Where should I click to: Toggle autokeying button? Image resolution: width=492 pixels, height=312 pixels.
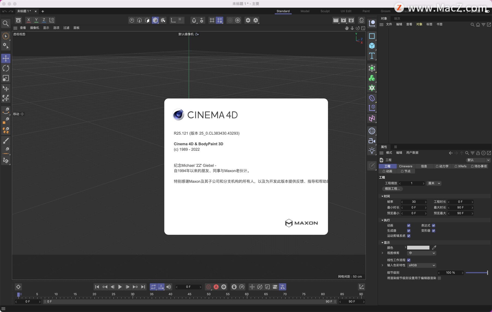pyautogui.click(x=216, y=287)
